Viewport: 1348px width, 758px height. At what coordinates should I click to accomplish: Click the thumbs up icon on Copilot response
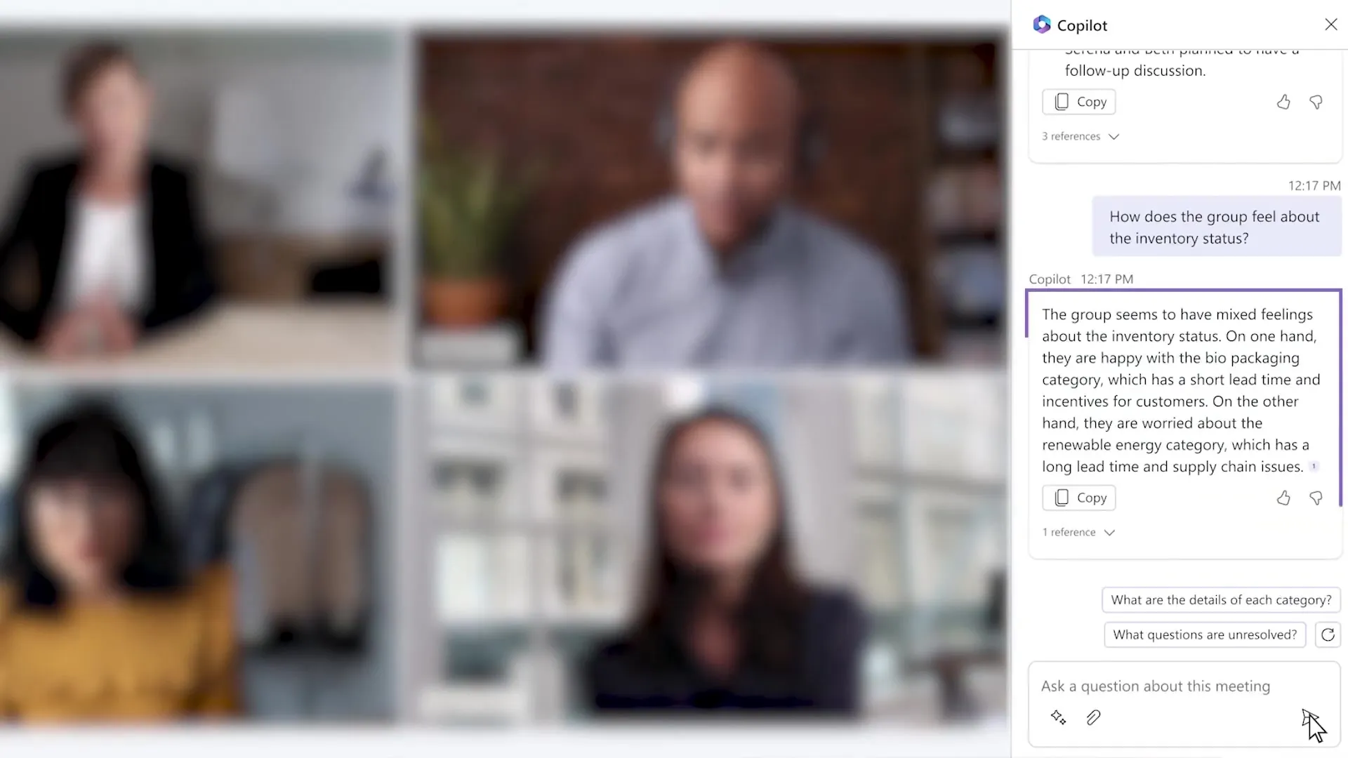tap(1284, 498)
